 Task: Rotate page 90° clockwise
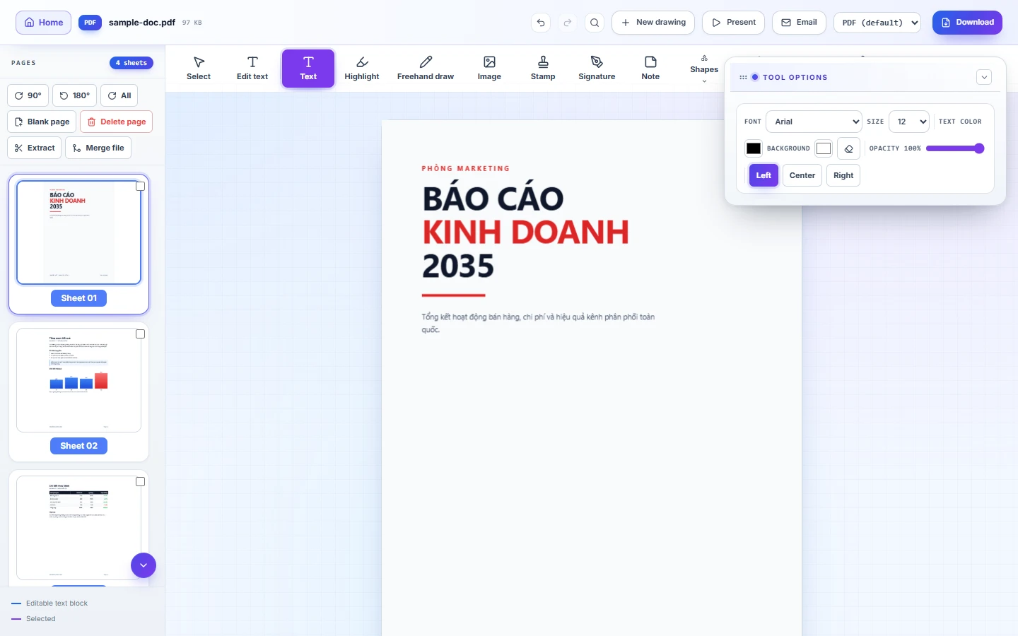[28, 95]
